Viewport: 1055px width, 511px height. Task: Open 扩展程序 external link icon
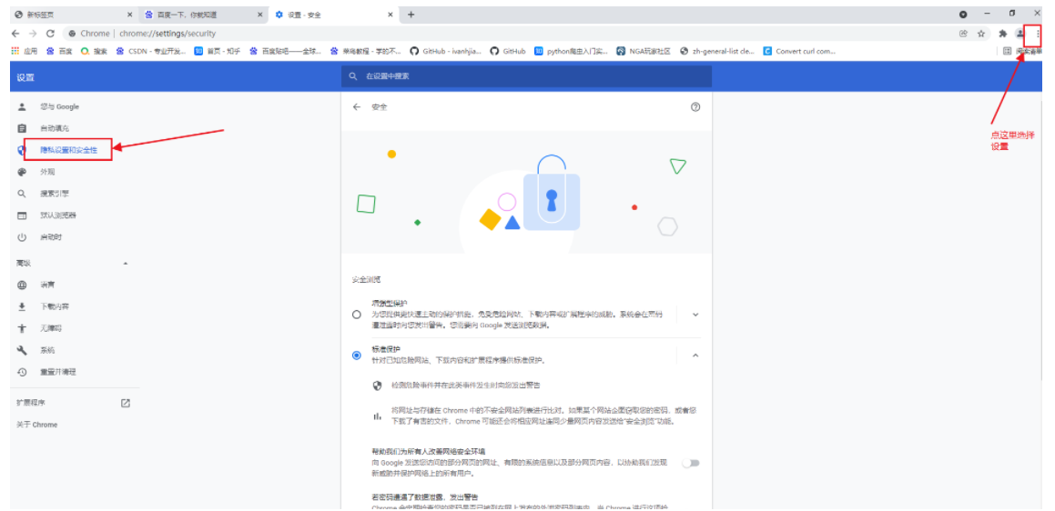coord(125,404)
